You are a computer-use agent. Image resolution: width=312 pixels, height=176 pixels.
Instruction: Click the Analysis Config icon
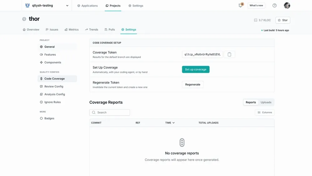coord(41,94)
